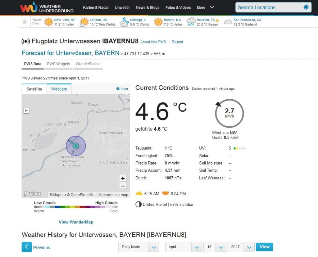
Task: Click the moon phase icon
Action: 139,204
